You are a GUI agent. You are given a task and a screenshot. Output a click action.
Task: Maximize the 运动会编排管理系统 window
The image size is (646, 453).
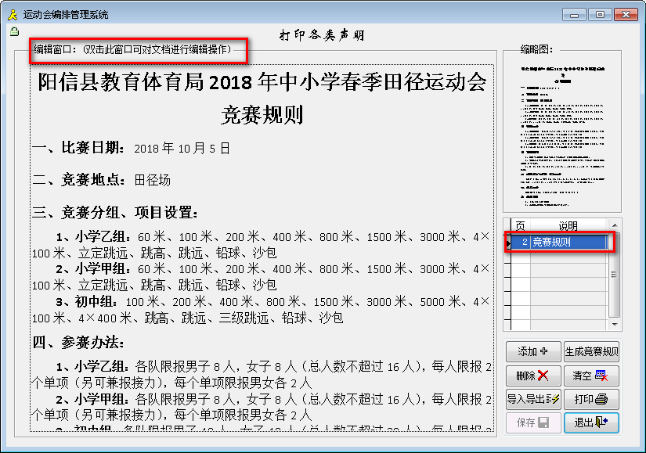(600, 14)
